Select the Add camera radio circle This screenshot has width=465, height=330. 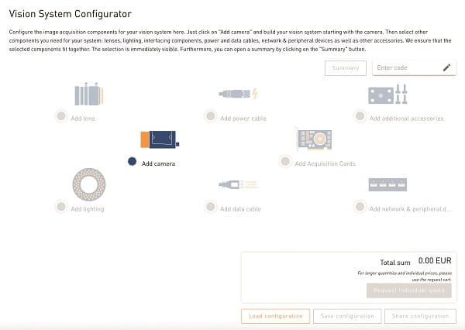132,162
